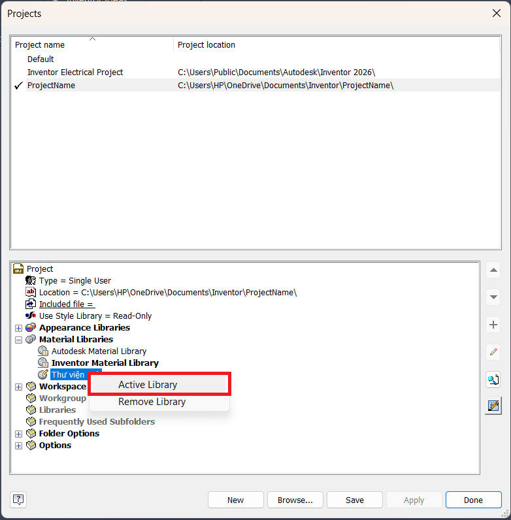Click the Location ab icon
The image size is (511, 520).
click(x=31, y=292)
